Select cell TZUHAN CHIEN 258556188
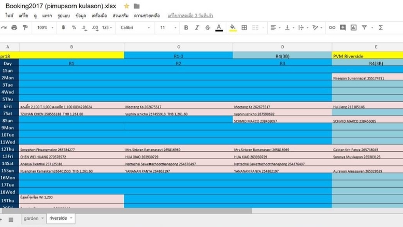 pyautogui.click(x=71, y=113)
